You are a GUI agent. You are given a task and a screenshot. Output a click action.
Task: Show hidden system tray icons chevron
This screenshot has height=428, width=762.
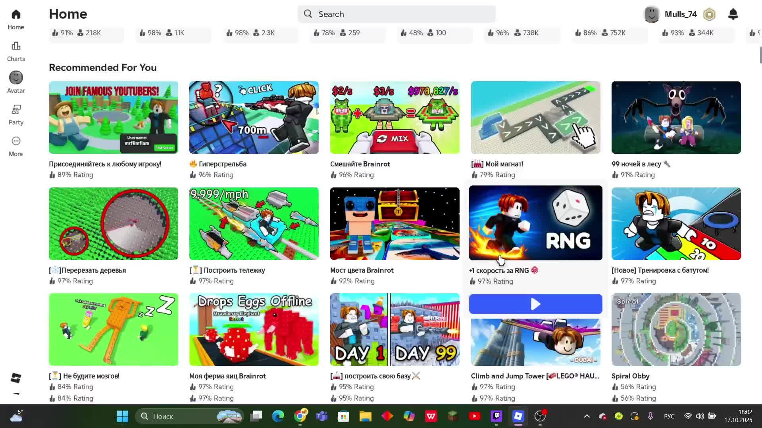pyautogui.click(x=587, y=416)
